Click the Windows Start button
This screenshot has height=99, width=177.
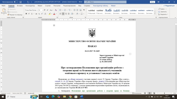[3, 97]
